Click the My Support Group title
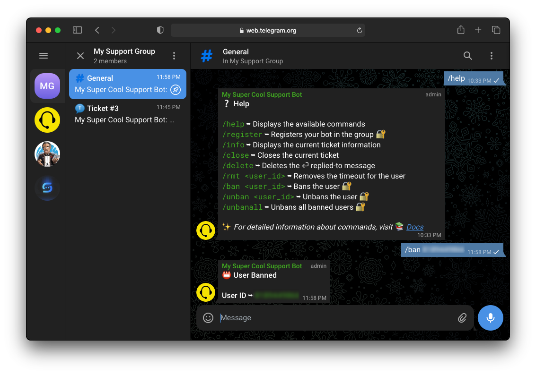Screen dimensions: 536x375 tap(124, 51)
